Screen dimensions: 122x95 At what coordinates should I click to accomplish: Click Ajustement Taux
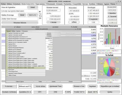[55, 86]
